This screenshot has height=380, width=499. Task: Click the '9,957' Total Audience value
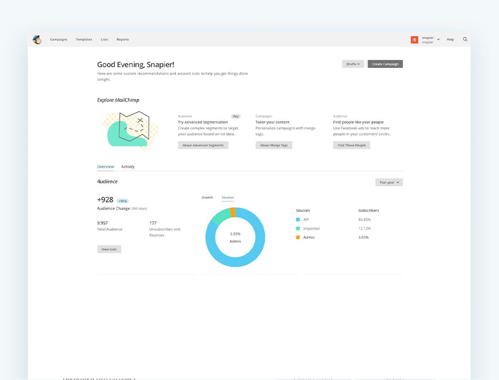pos(103,223)
